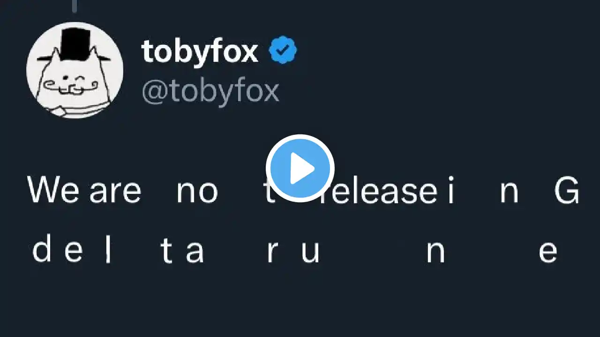The image size is (600, 337).
Task: Click the letters "t a" on the second line
Action: [x=182, y=251]
